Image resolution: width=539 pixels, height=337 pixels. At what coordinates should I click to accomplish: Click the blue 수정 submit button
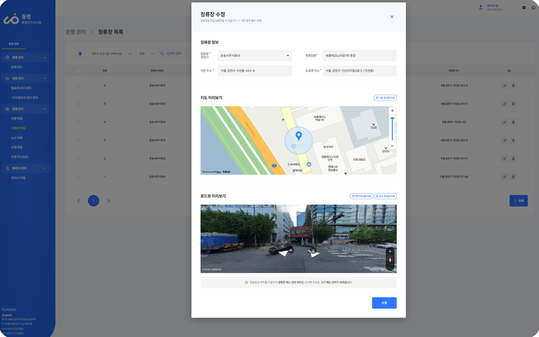(384, 303)
